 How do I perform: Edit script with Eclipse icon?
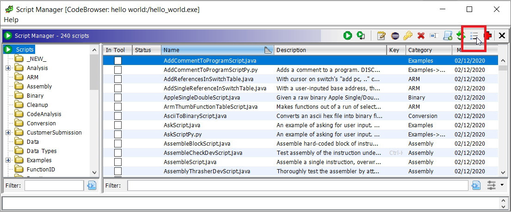395,35
